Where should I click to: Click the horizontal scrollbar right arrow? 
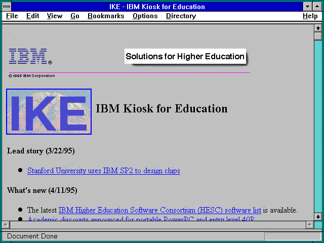pos(309,225)
